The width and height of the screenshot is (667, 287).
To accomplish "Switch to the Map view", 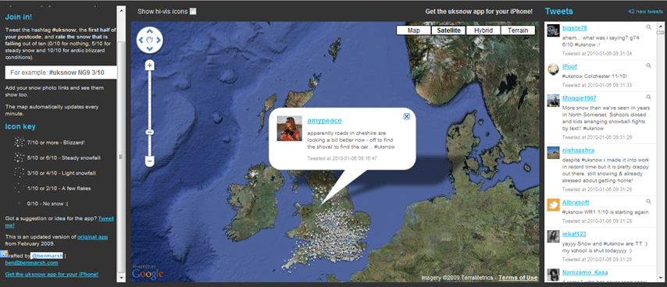I will [413, 30].
